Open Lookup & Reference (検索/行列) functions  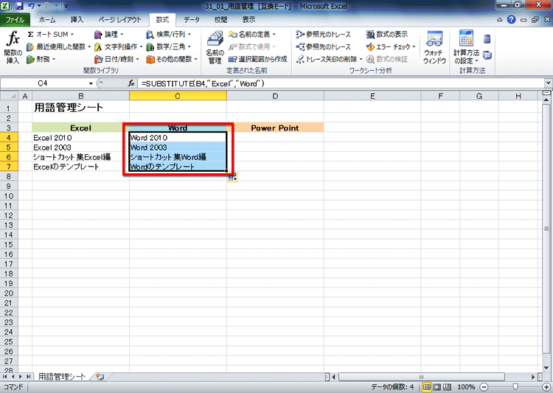tap(169, 34)
